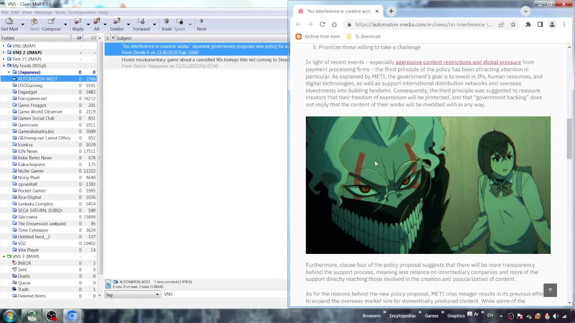The width and height of the screenshot is (575, 323).
Task: Click the Reply toolbar icon
Action: pyautogui.click(x=78, y=24)
